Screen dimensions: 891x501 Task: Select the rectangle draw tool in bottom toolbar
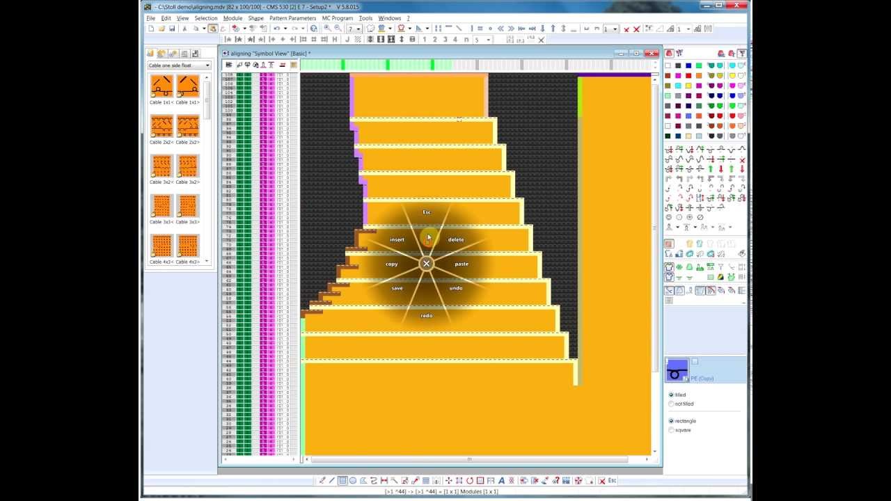pyautogui.click(x=342, y=481)
